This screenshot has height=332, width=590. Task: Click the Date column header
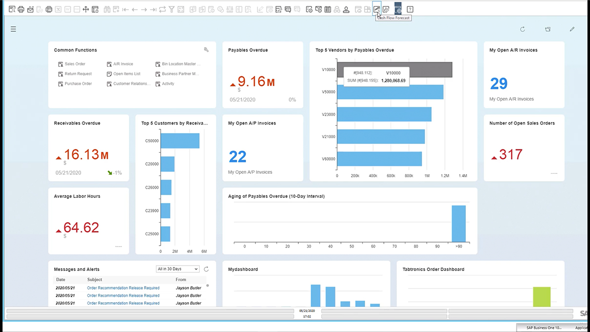pyautogui.click(x=61, y=280)
